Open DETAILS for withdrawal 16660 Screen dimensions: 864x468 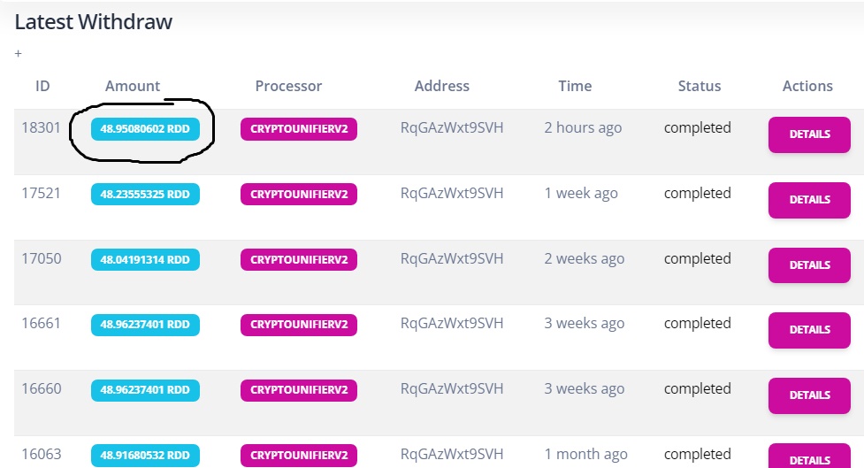pyautogui.click(x=809, y=395)
